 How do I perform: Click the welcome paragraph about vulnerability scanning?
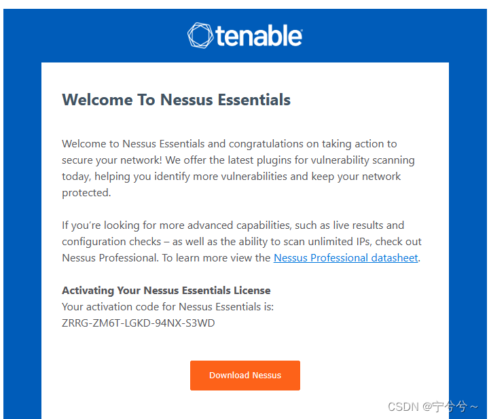(x=238, y=168)
